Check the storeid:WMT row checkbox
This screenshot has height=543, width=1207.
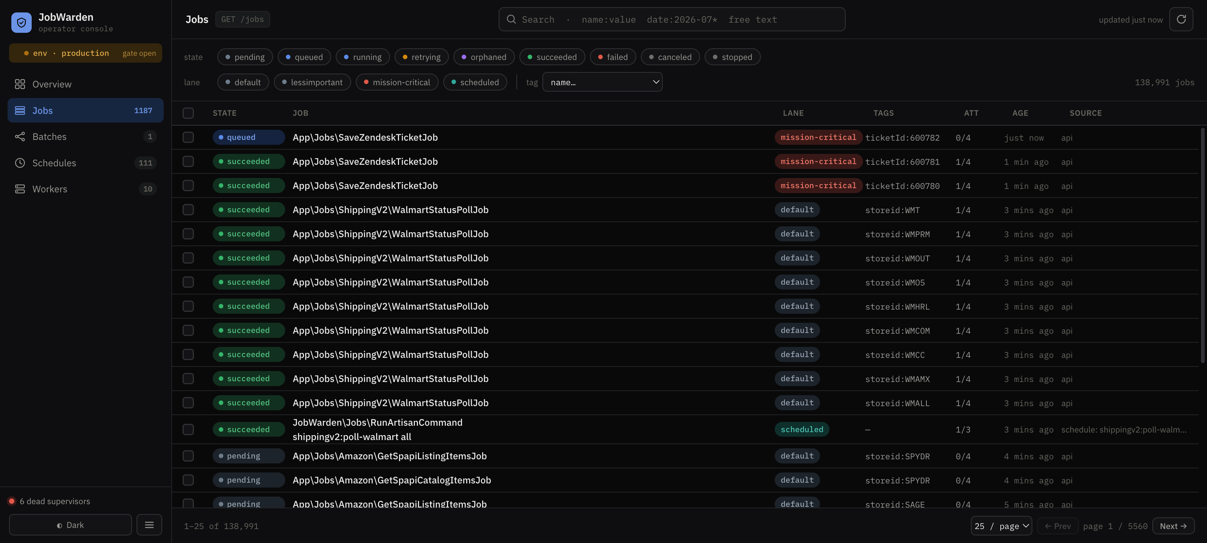[x=188, y=209]
